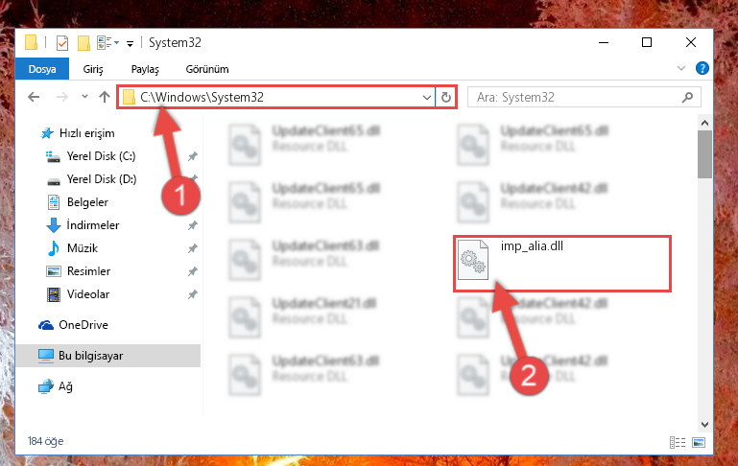This screenshot has width=738, height=466.
Task: Switch to details view icon in status bar
Action: coord(678,442)
